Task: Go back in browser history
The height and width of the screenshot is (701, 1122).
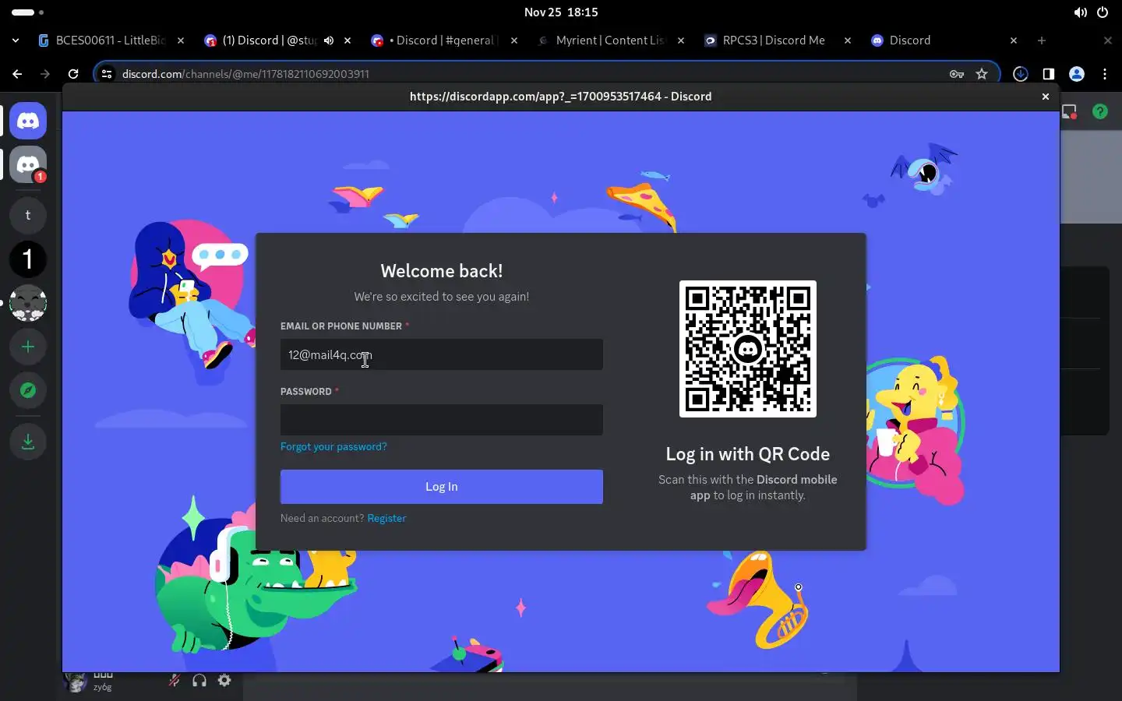Action: pyautogui.click(x=17, y=74)
